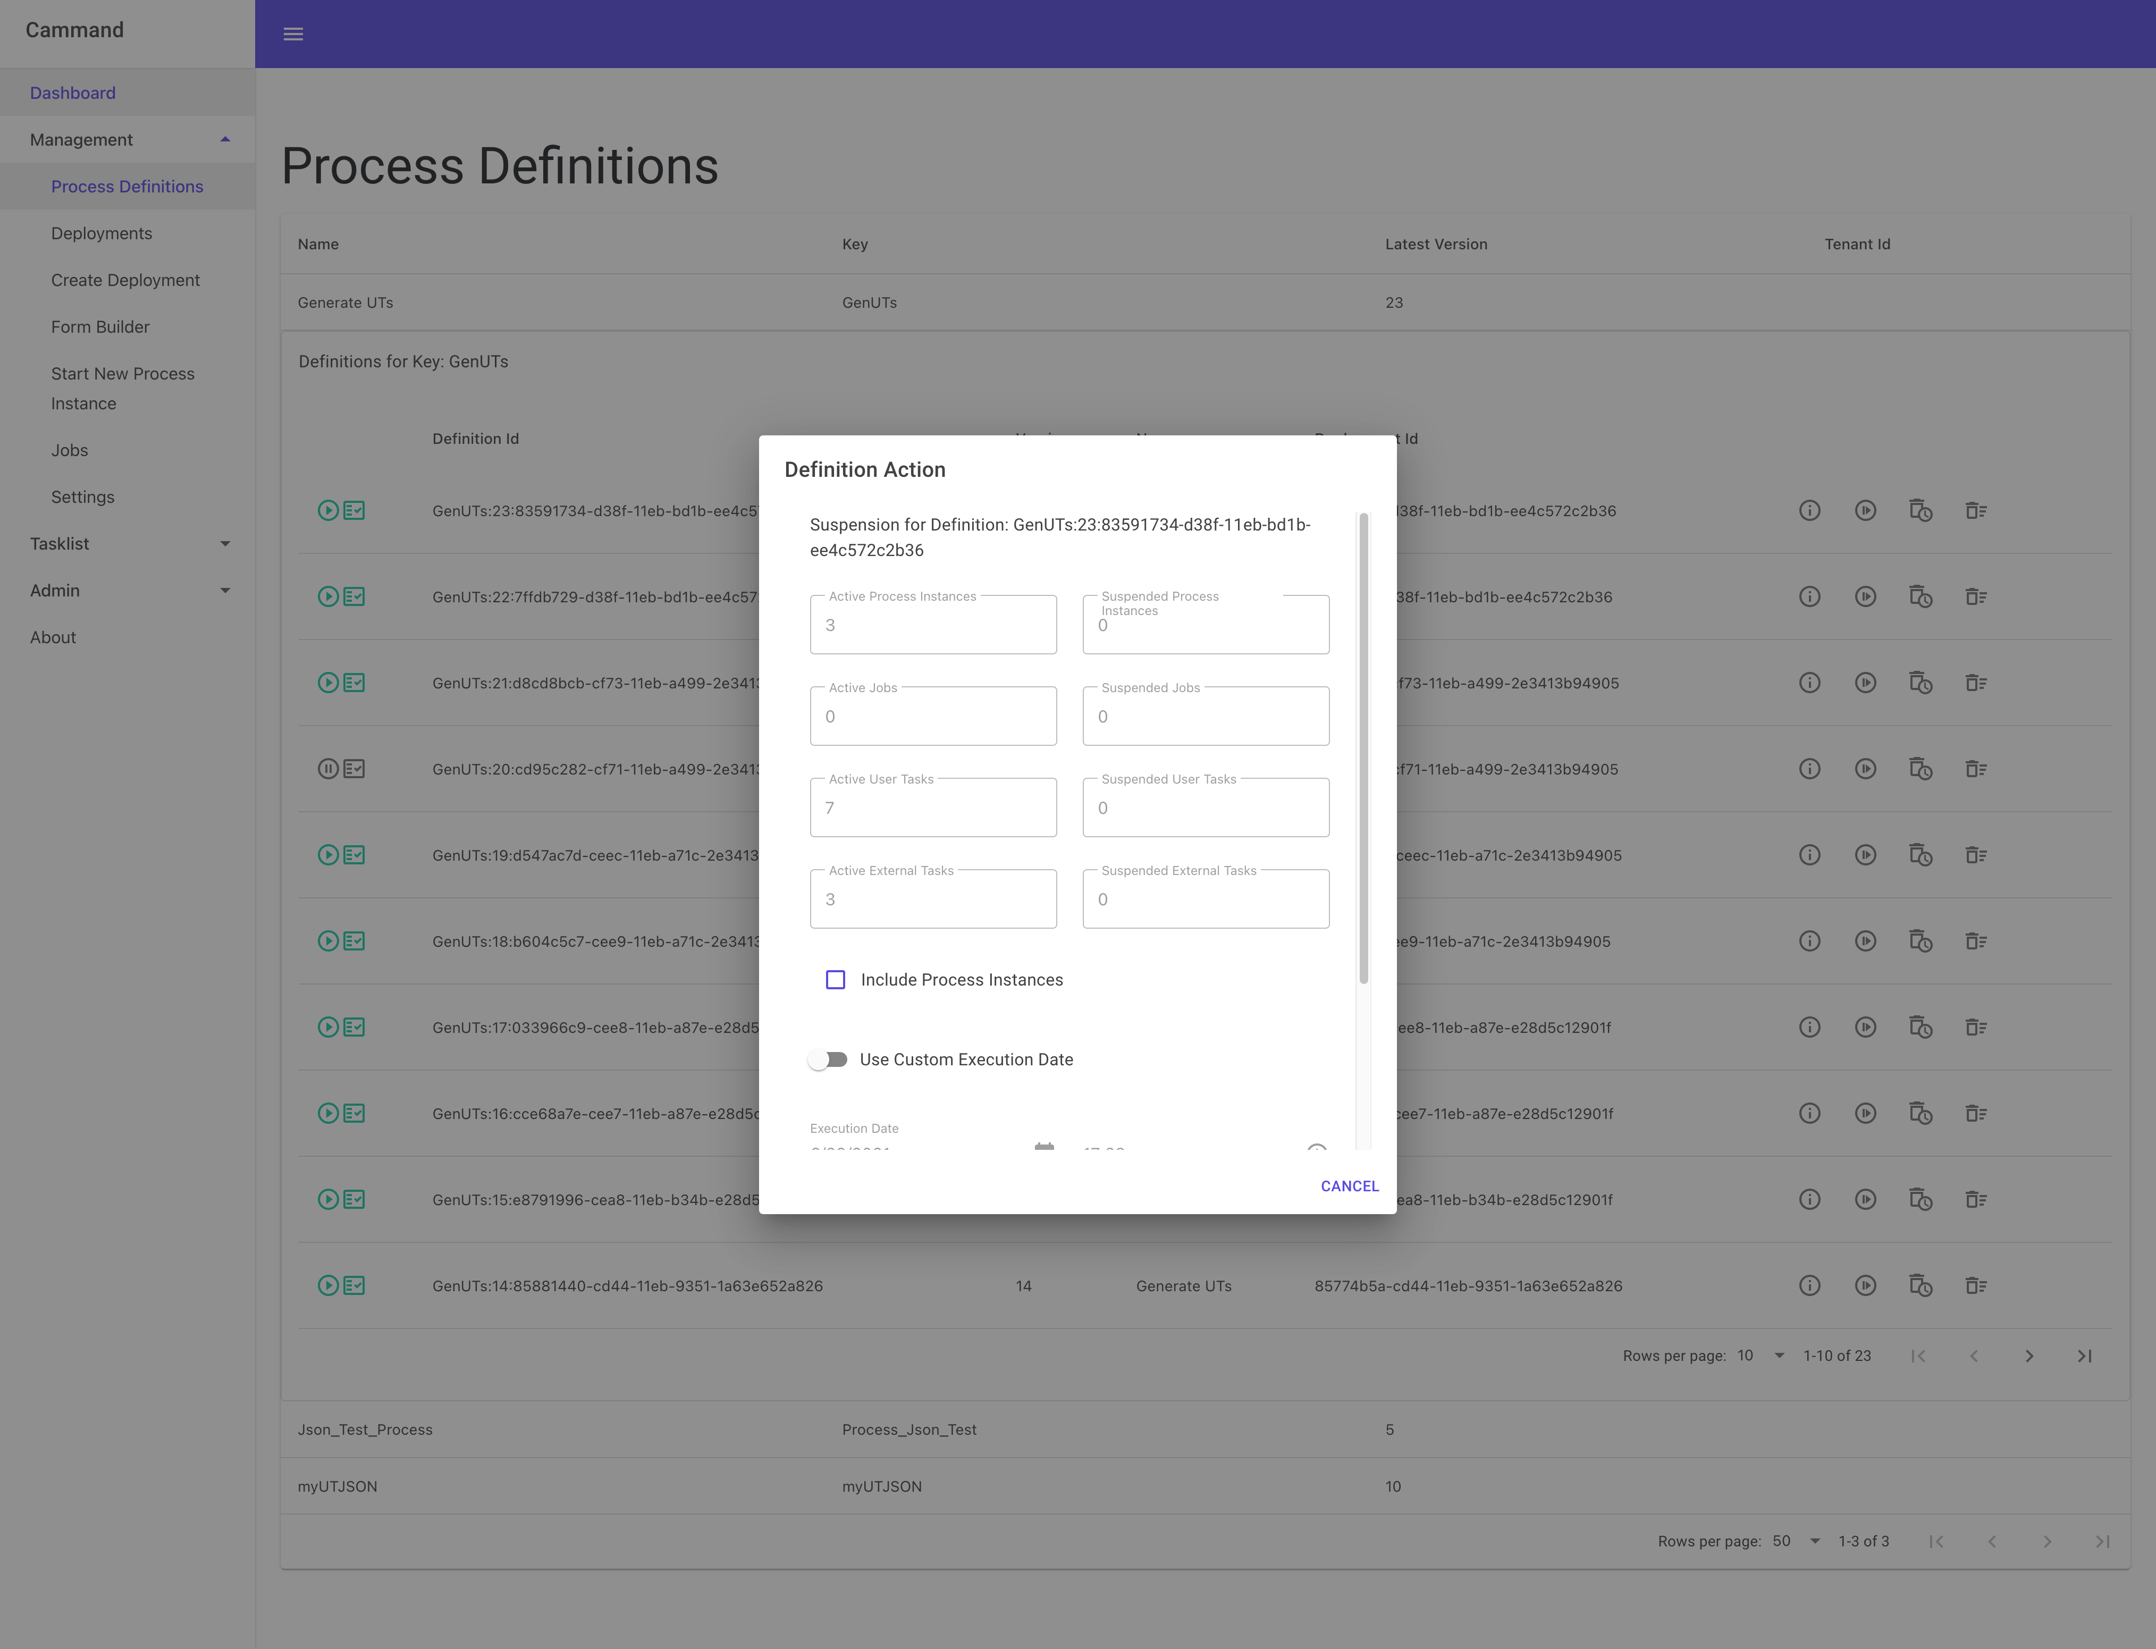Image resolution: width=2156 pixels, height=1649 pixels.
Task: Click delete list icon for GenUTs:19 row
Action: (x=1975, y=855)
